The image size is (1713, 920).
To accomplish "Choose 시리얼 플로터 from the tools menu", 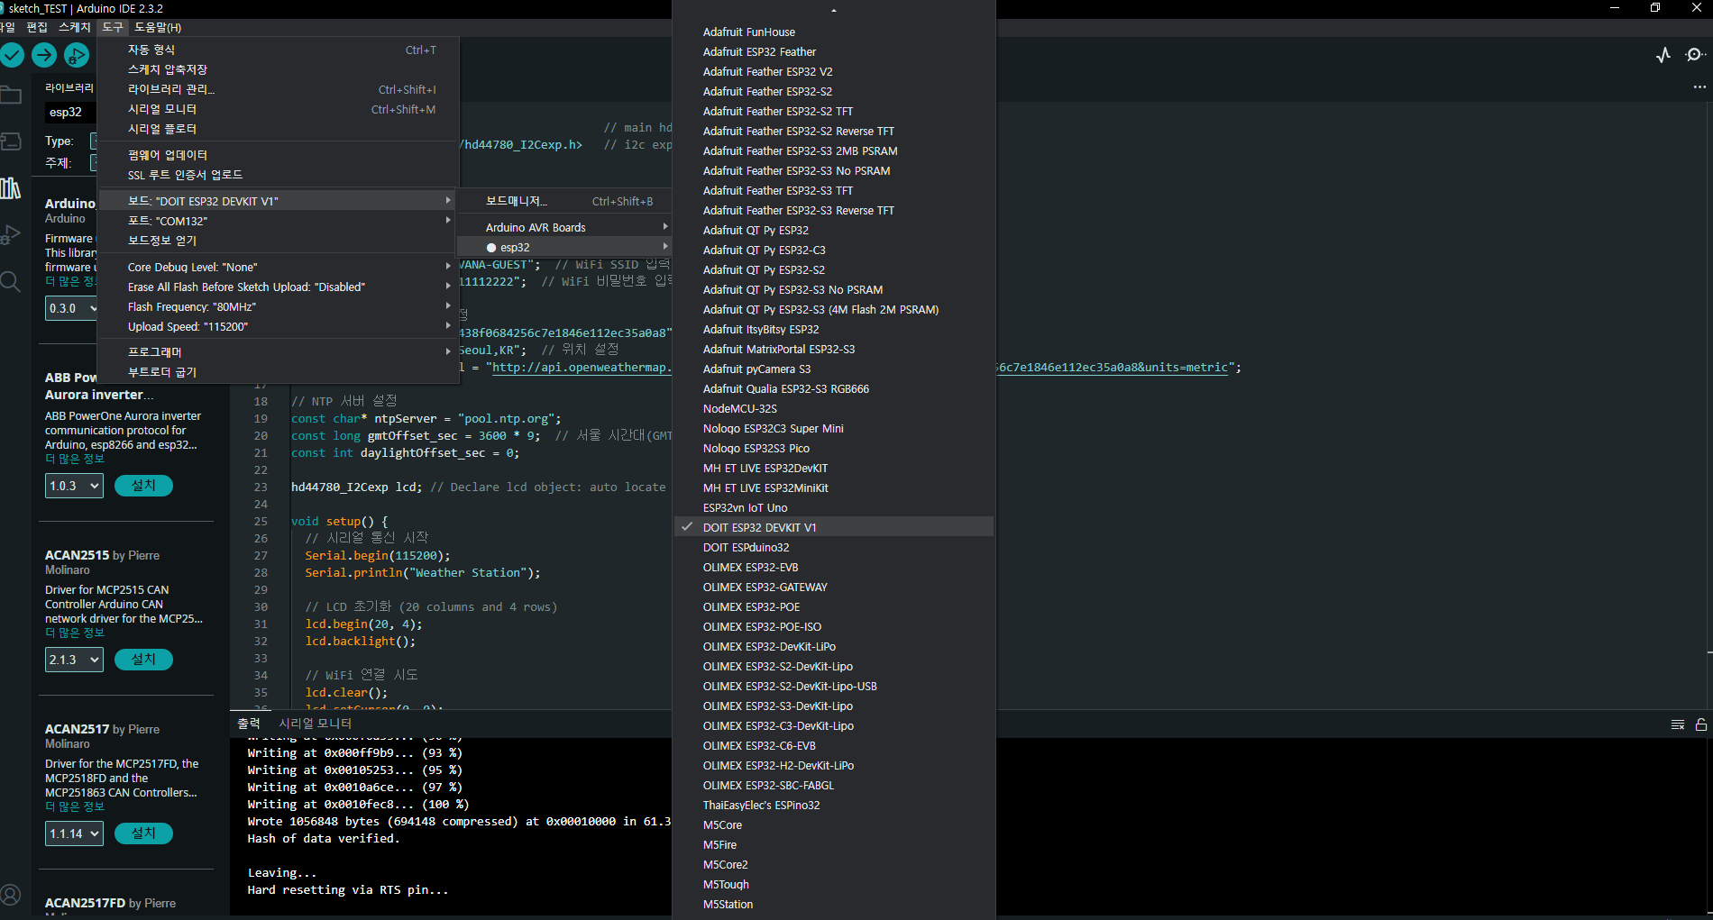I will [279, 130].
